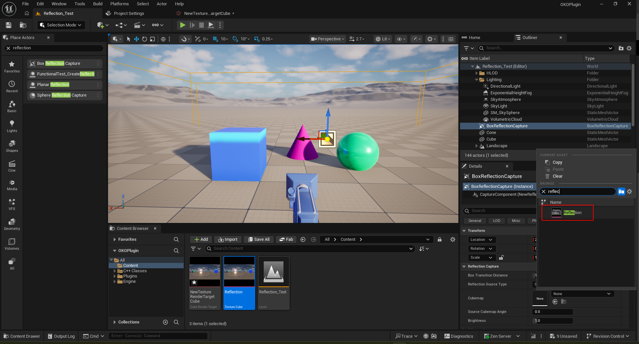Open the viewport Show flags eye menu
639x344 pixels.
pyautogui.click(x=401, y=39)
